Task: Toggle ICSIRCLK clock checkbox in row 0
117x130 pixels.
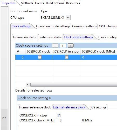Action: 40,57
